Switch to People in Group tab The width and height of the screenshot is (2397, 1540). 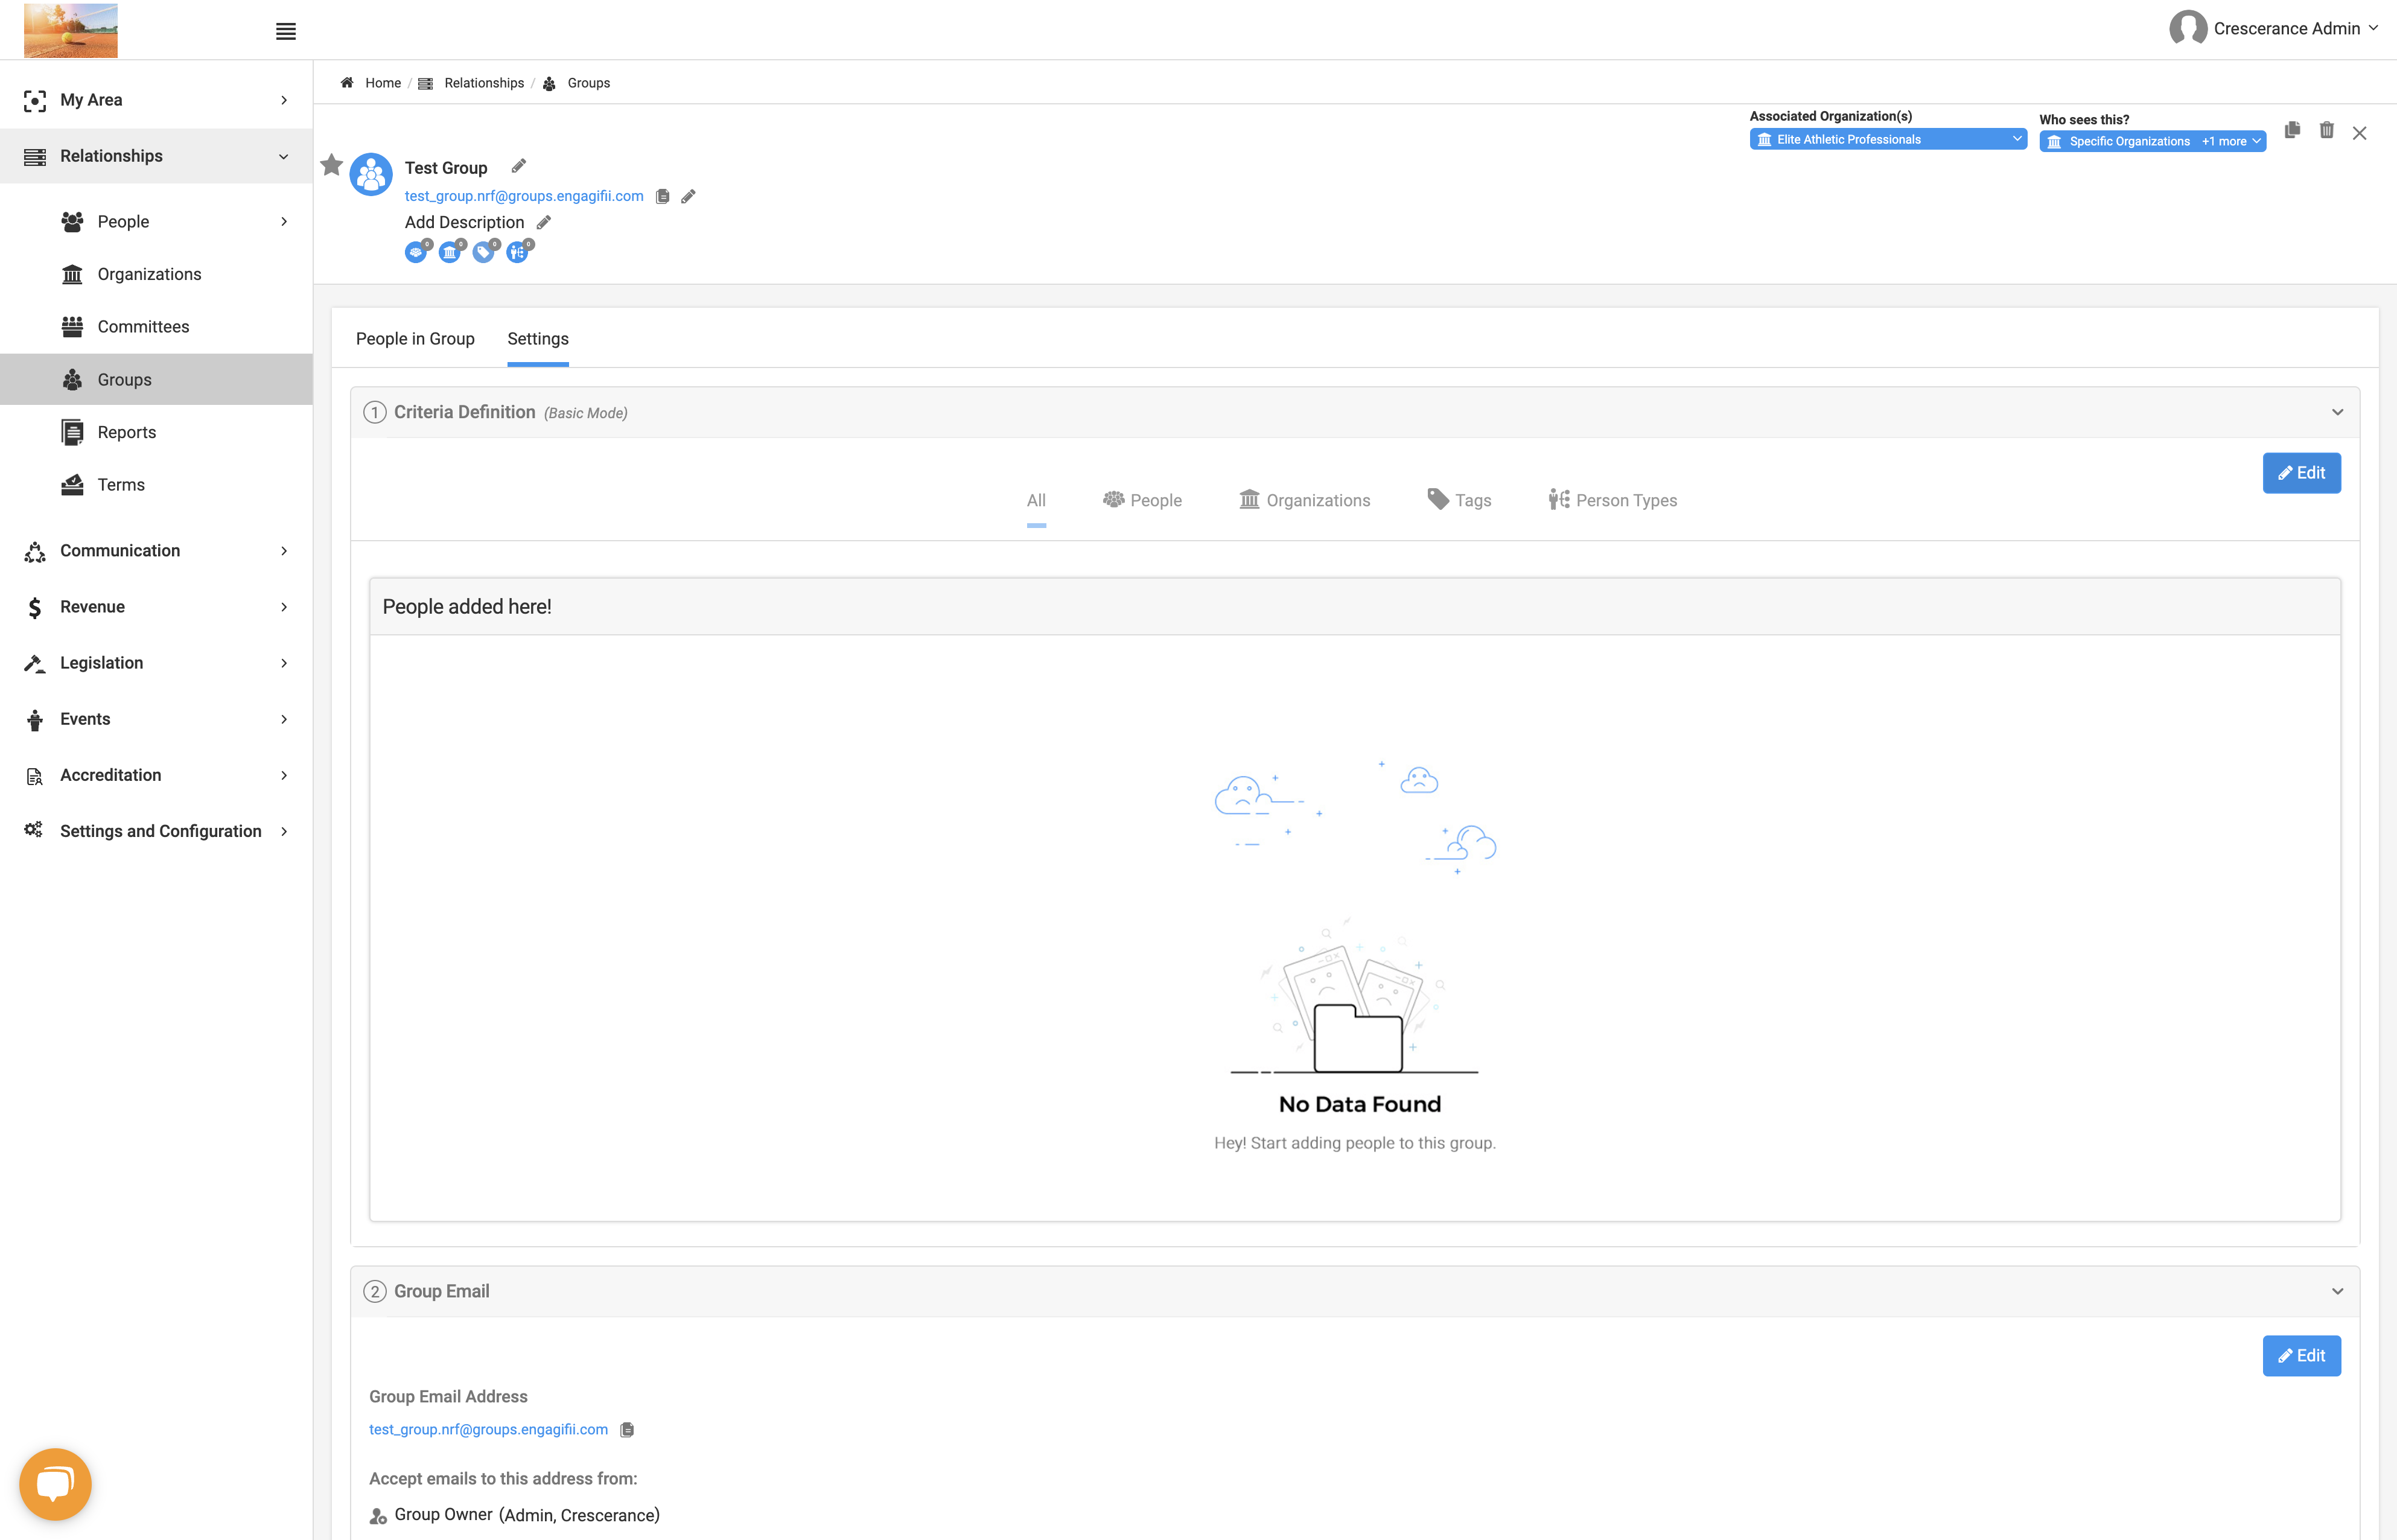(415, 339)
